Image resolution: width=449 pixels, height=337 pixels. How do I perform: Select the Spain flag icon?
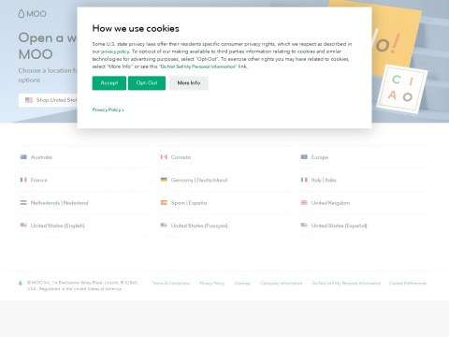point(164,202)
